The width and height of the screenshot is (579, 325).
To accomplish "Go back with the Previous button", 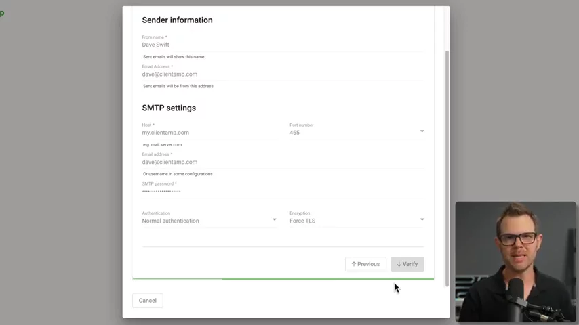I will (365, 264).
